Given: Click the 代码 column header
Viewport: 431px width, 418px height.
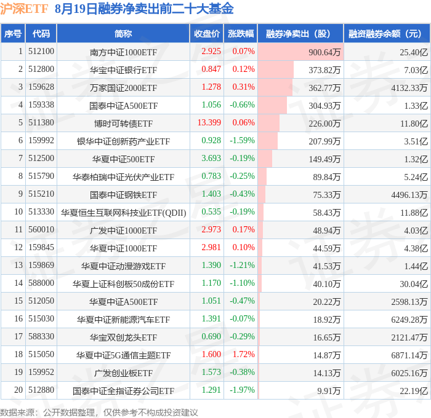Looking at the screenshot, I should point(41,33).
